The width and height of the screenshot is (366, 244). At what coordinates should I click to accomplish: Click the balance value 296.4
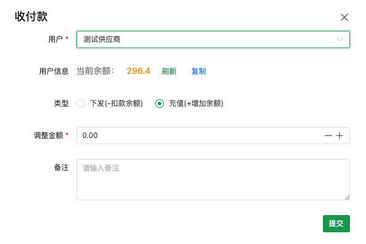139,71
